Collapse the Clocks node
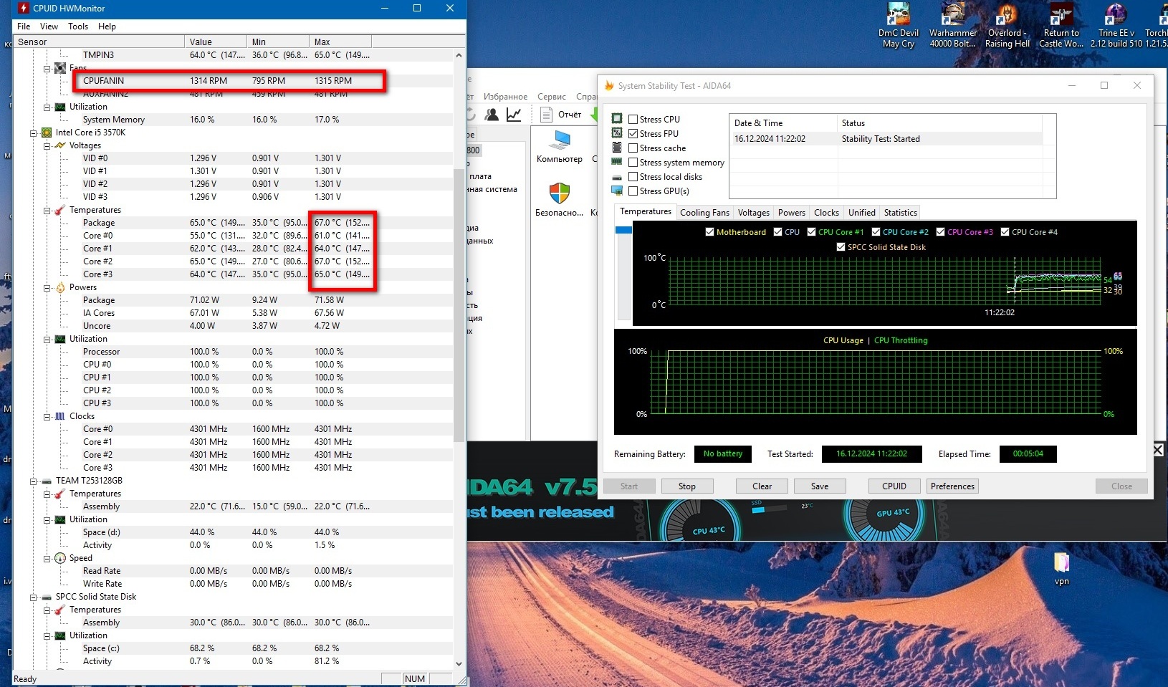Screen dimensions: 1168x687 pos(47,416)
